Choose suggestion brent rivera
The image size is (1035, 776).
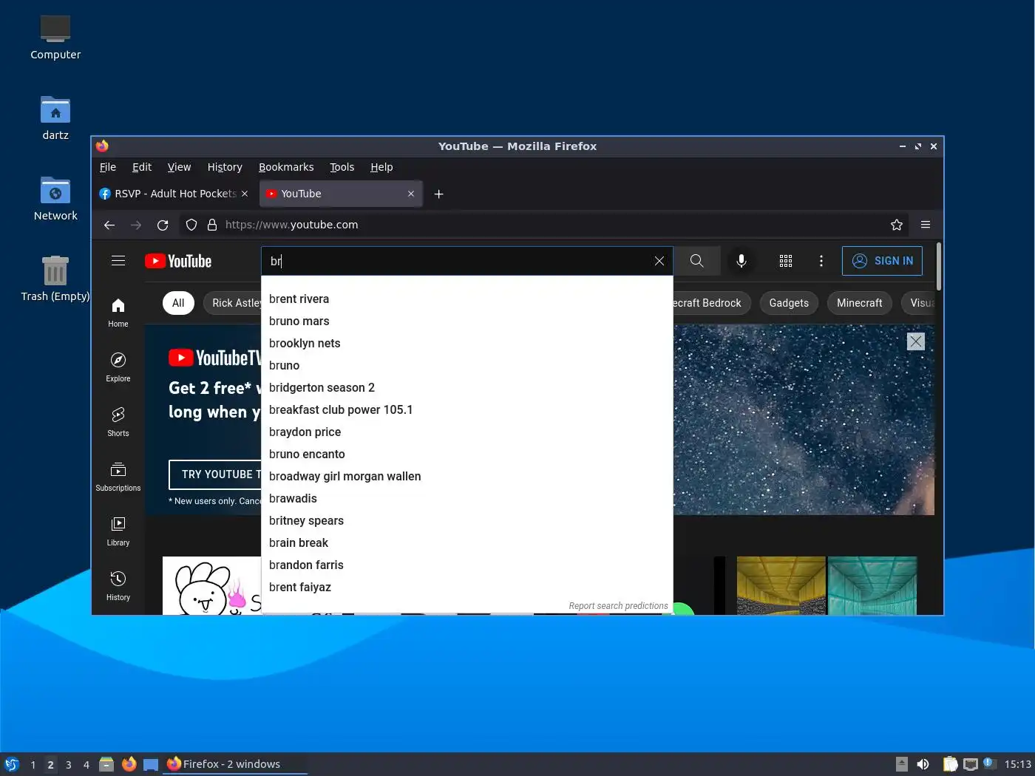tap(467, 299)
